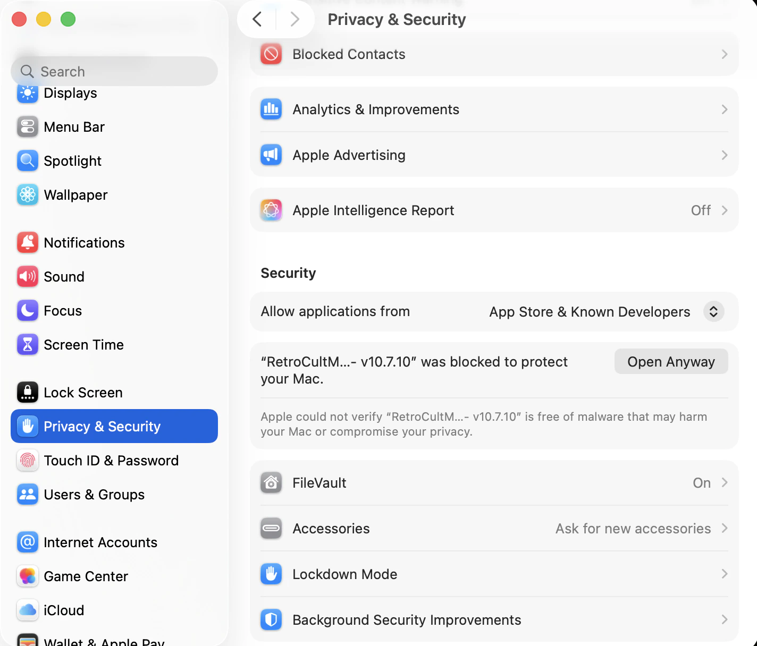Click the Accessories connector icon
757x646 pixels.
271,529
